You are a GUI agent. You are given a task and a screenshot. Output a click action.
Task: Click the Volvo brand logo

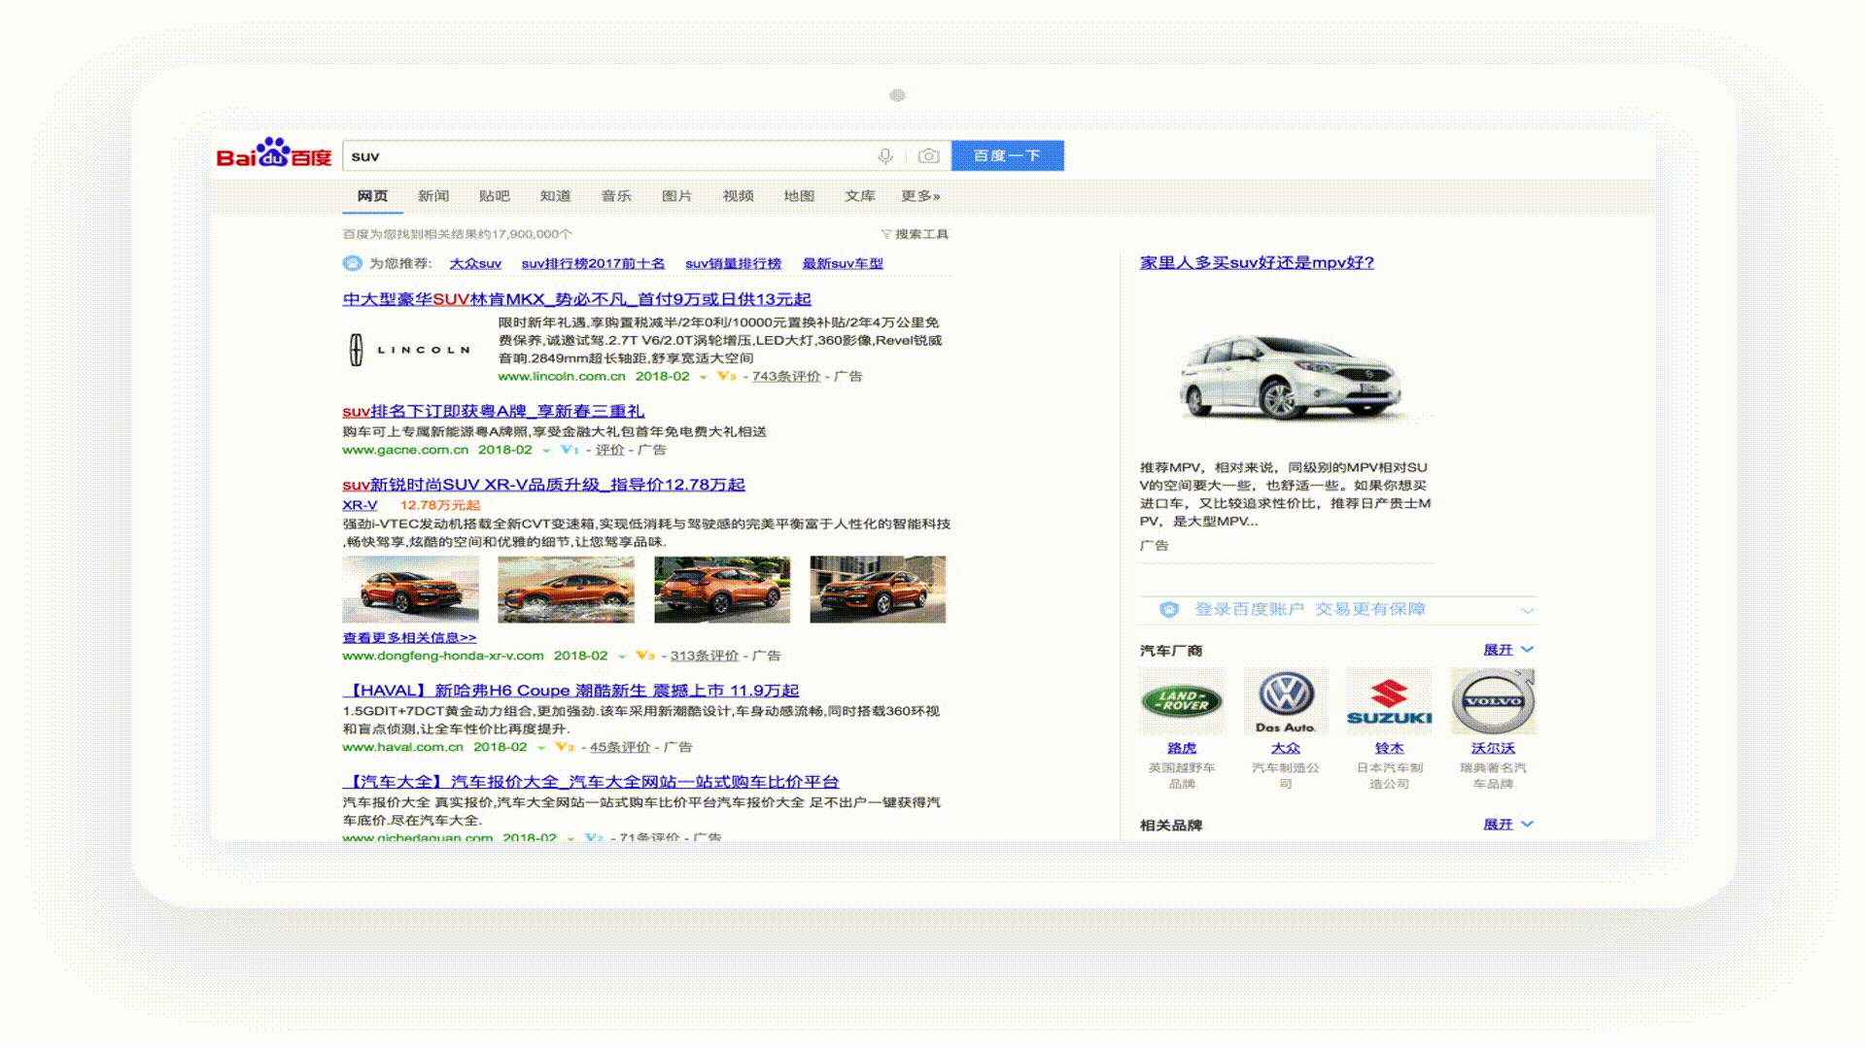point(1493,701)
